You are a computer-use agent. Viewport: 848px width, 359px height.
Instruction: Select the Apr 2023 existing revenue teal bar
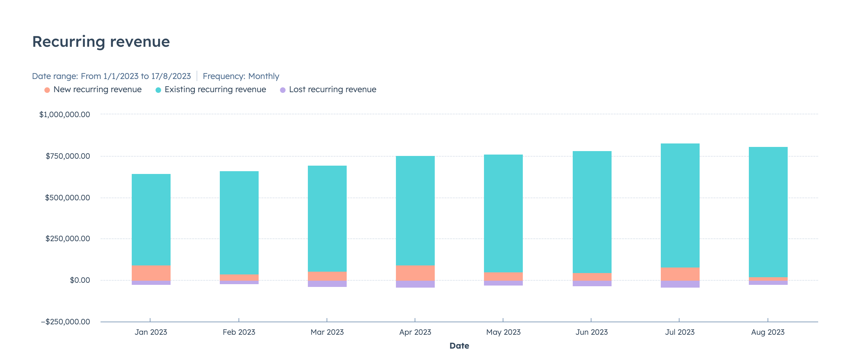415,211
